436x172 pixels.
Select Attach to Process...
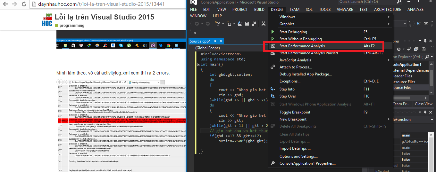(x=330, y=67)
